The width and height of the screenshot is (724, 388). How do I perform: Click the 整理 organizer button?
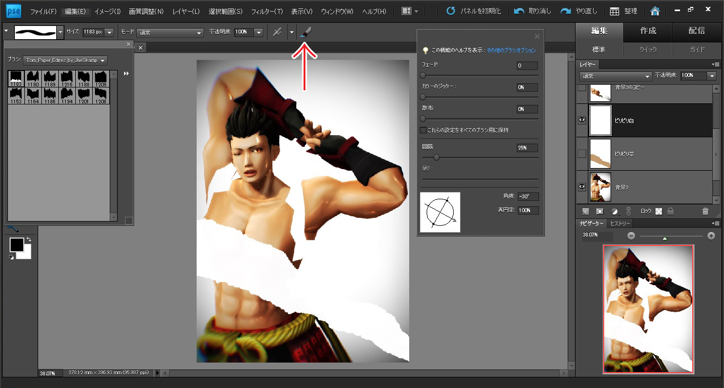[623, 11]
